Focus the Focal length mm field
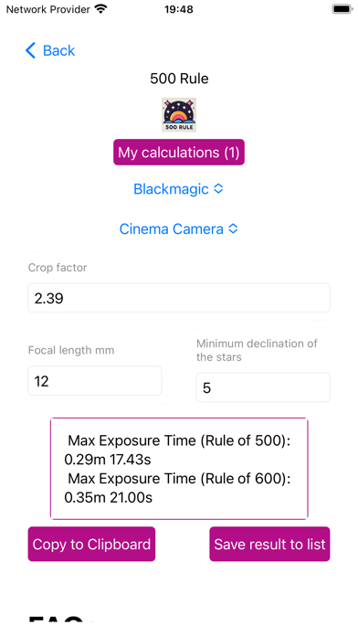The width and height of the screenshot is (358, 636). coord(95,381)
